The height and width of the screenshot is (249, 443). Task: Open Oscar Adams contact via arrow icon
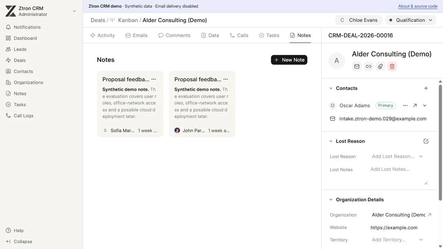pyautogui.click(x=415, y=105)
